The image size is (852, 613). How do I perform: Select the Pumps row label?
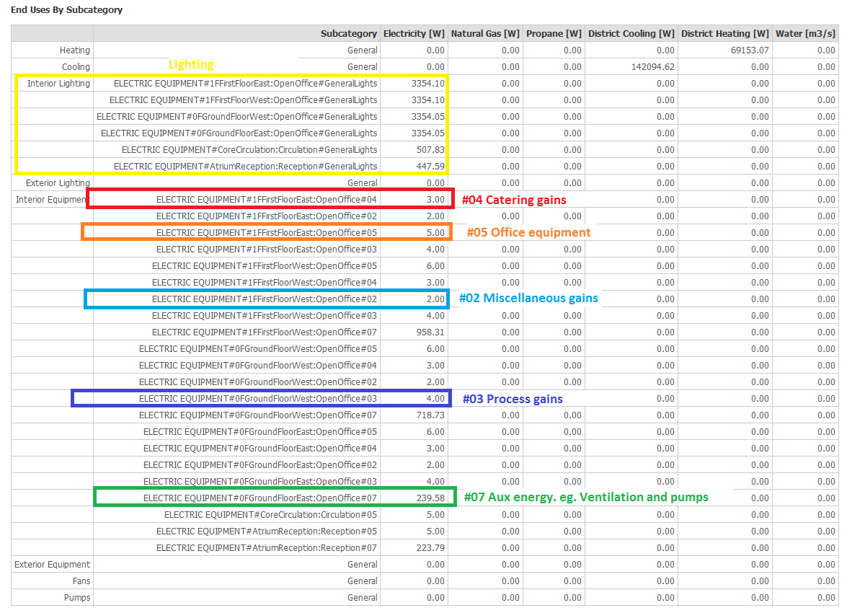coord(76,598)
